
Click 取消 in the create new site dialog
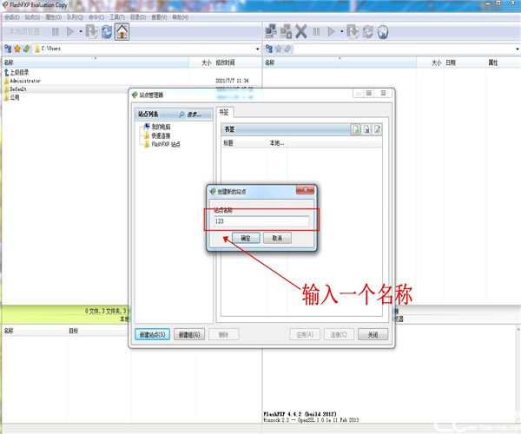(x=277, y=238)
